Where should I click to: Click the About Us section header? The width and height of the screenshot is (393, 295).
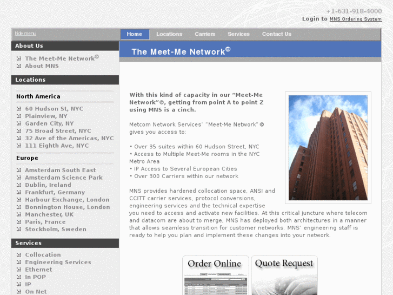point(65,46)
